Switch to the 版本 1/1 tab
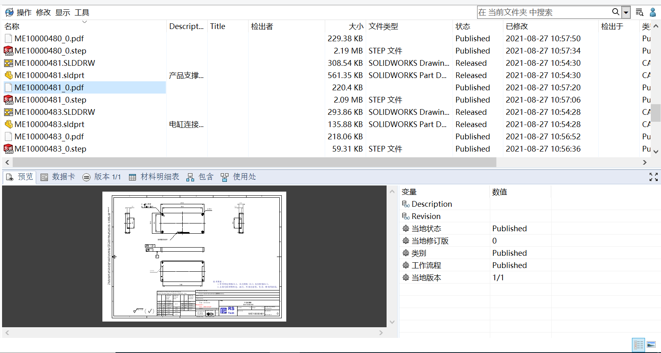 102,177
